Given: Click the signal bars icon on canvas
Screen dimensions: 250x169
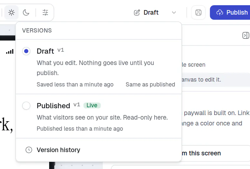Looking at the screenshot, I should 10,52.
